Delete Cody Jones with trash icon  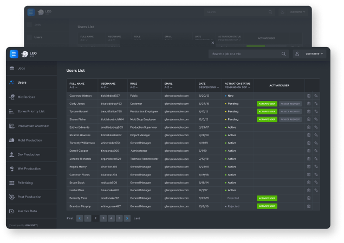click(309, 104)
